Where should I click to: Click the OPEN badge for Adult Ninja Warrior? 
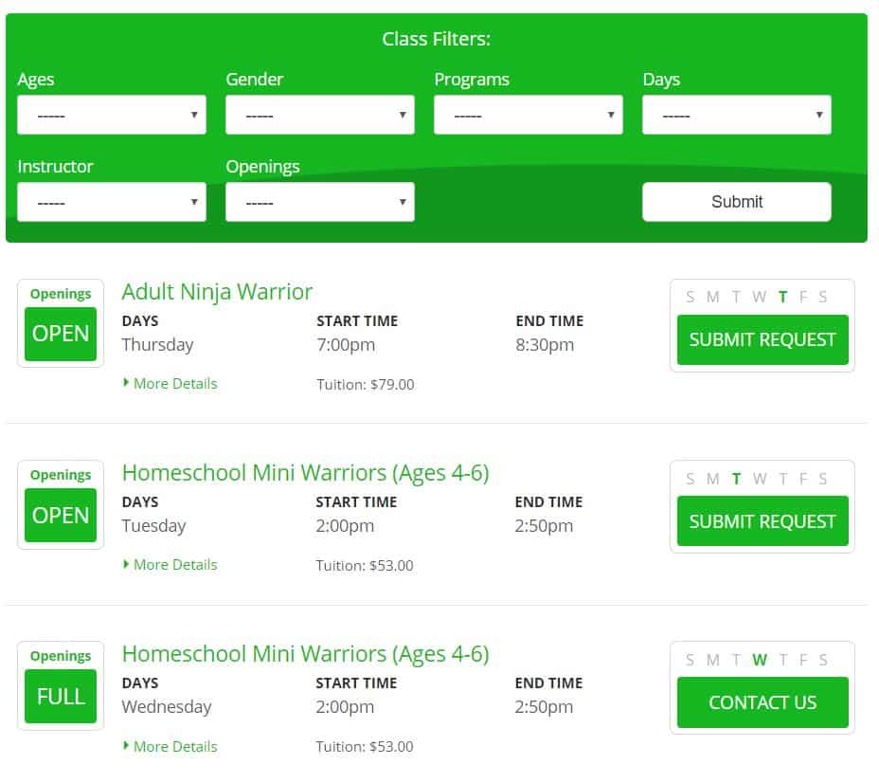(x=61, y=334)
